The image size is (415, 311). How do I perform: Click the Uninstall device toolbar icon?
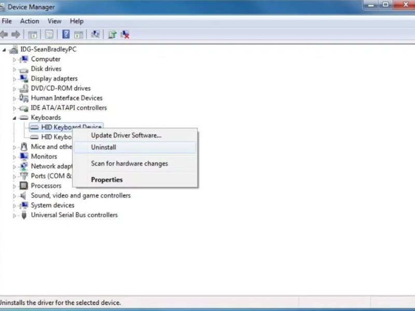(x=125, y=35)
